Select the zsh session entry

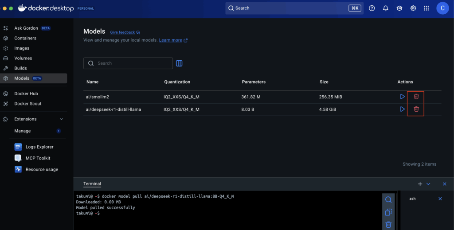coord(412,199)
